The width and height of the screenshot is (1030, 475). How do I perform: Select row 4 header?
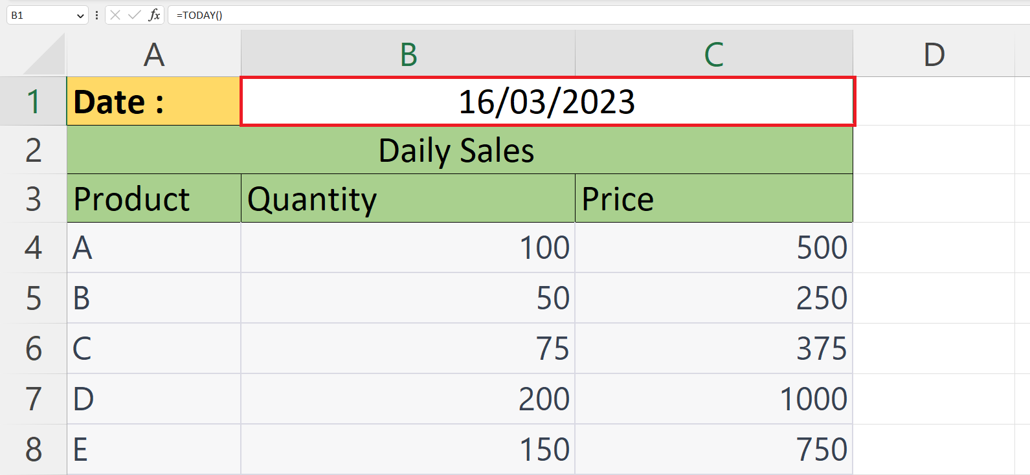[33, 248]
